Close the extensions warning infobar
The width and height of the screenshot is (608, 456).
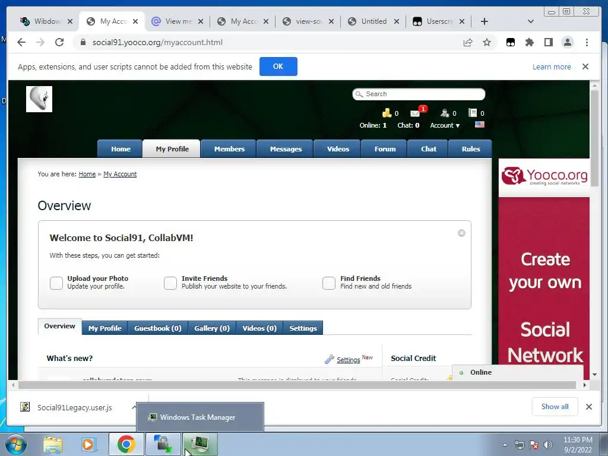(585, 66)
